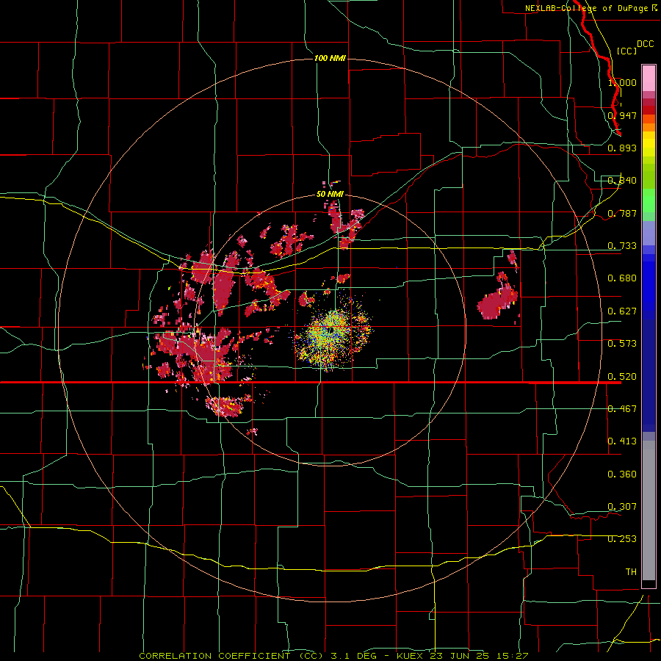Click the 0.680 value on color scale
This screenshot has width=661, height=661.
[622, 278]
